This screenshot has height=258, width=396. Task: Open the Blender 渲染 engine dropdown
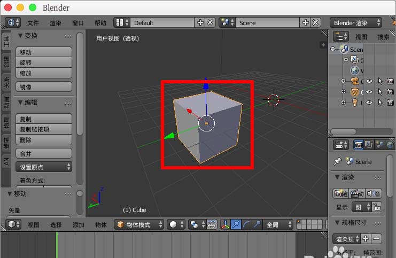coord(355,23)
